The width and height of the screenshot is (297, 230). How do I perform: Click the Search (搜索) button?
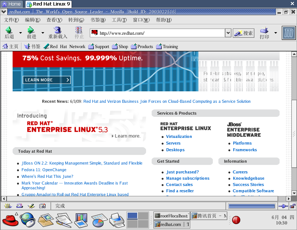click(x=243, y=33)
